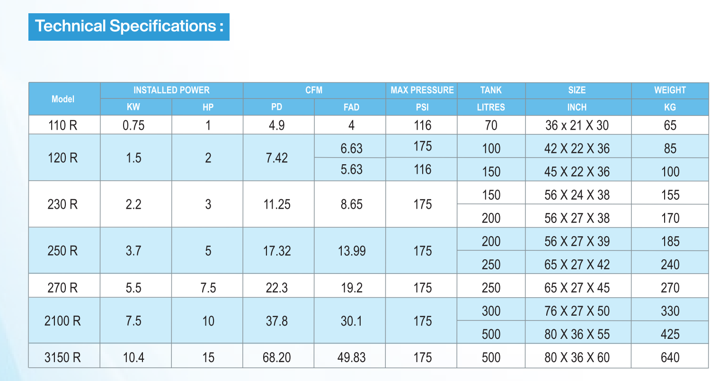
Task: Select the 230 R model cell
Action: [64, 204]
